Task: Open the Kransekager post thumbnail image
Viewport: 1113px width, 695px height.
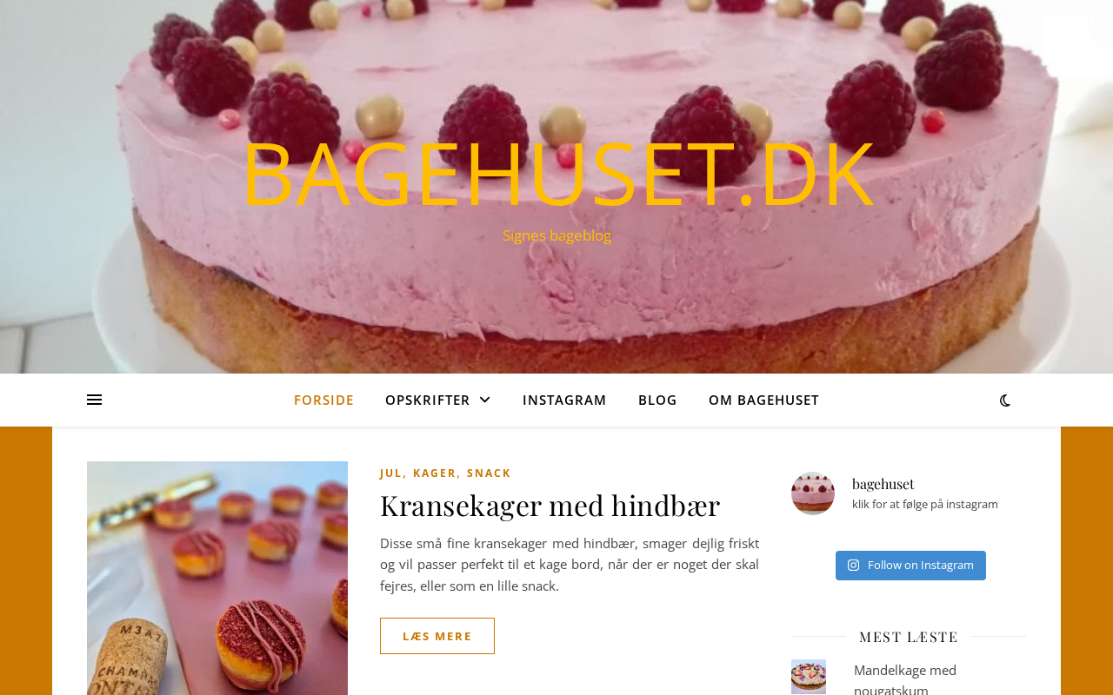Action: click(x=217, y=578)
